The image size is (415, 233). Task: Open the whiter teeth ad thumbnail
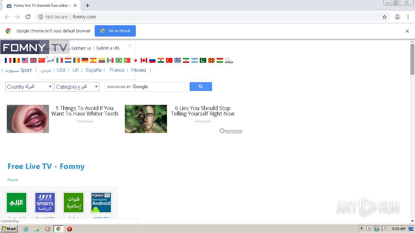(28, 119)
